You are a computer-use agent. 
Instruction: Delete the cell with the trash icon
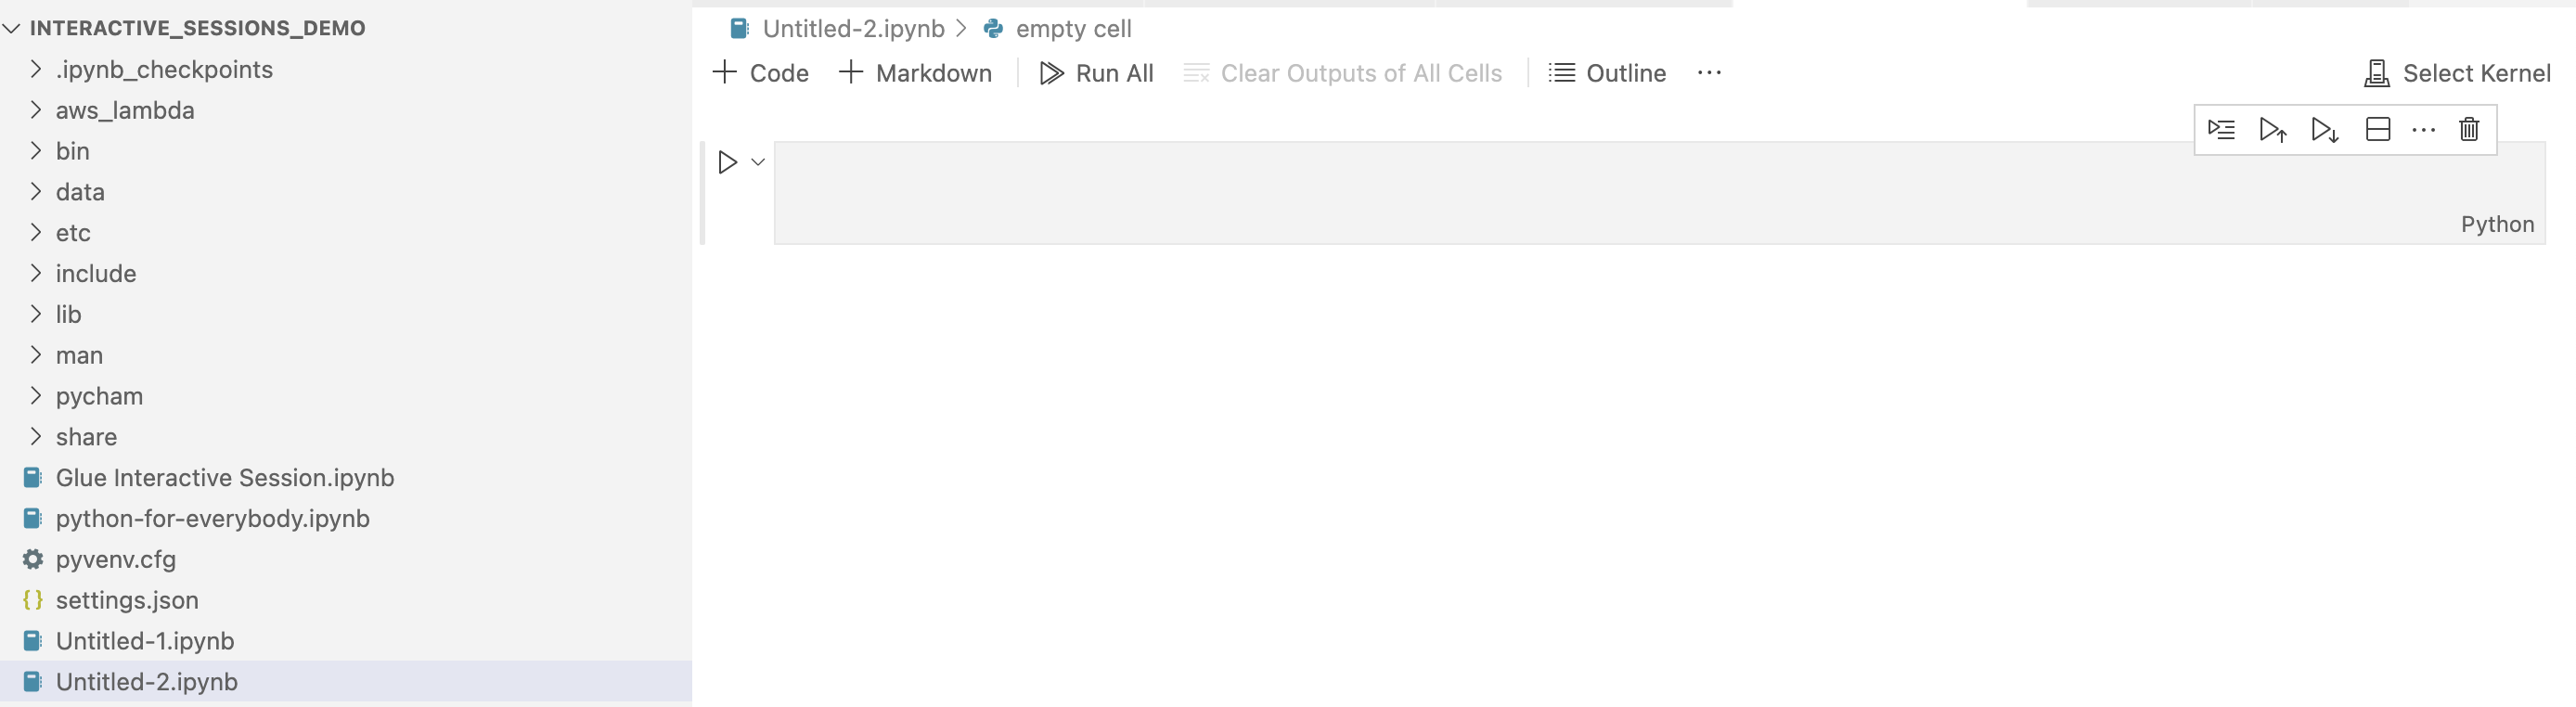tap(2469, 129)
